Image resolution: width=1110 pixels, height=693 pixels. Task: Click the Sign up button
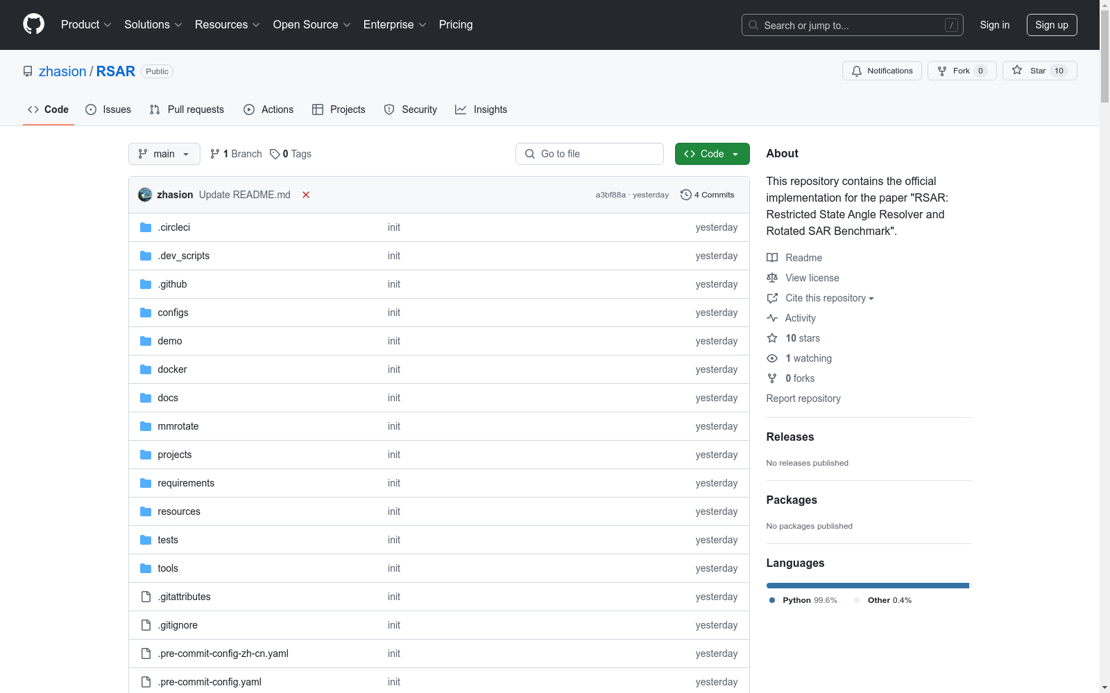point(1052,25)
